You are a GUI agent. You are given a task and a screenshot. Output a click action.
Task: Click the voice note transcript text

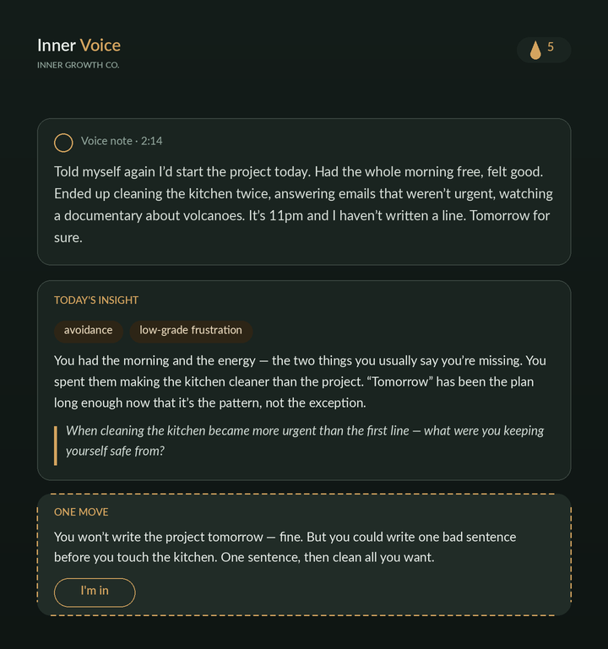coord(304,204)
